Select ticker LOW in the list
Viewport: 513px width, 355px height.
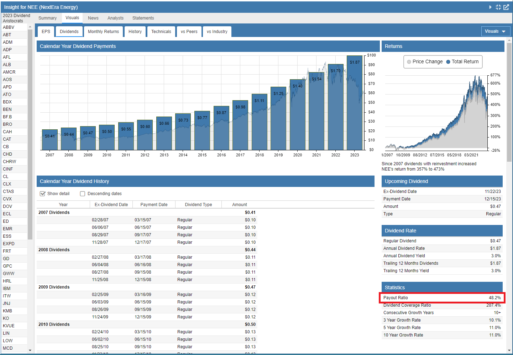[x=14, y=341]
